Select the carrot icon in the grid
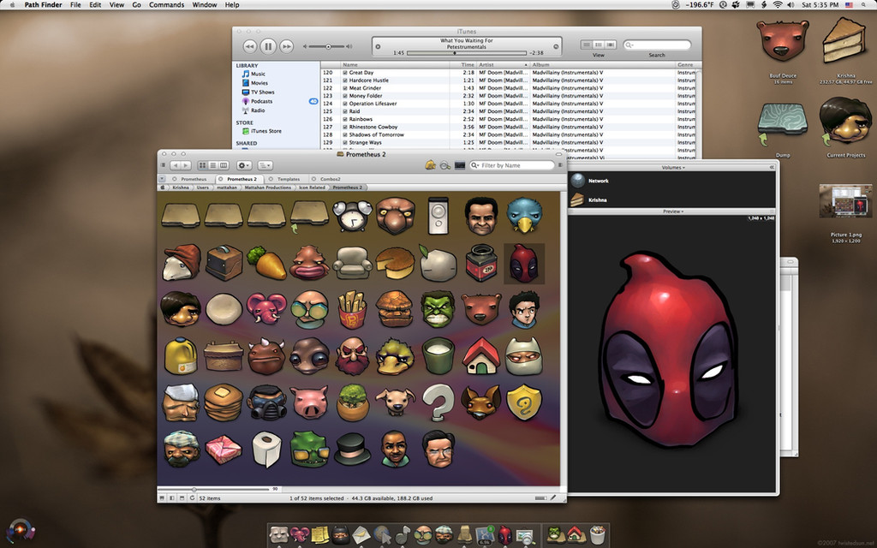Screen dimensions: 877x548 click(267, 263)
